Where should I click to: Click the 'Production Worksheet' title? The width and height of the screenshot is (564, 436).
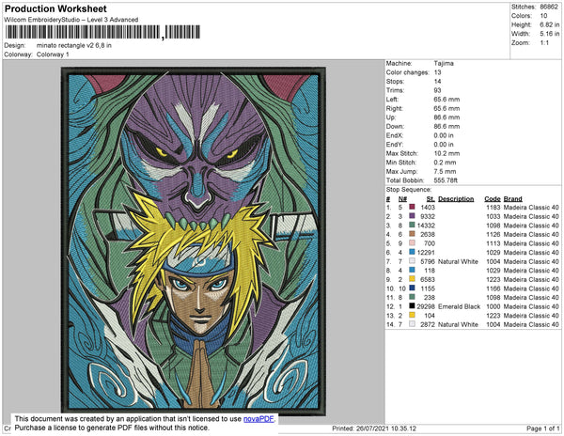click(x=55, y=9)
